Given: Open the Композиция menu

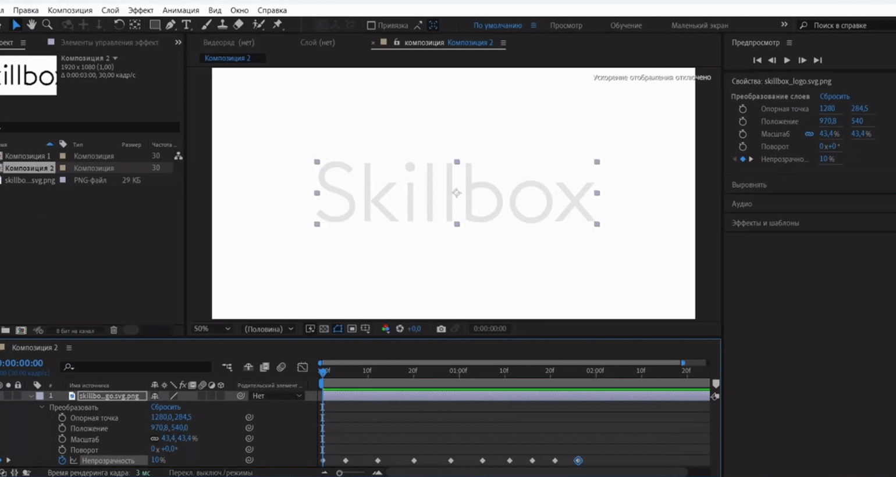Looking at the screenshot, I should 70,10.
